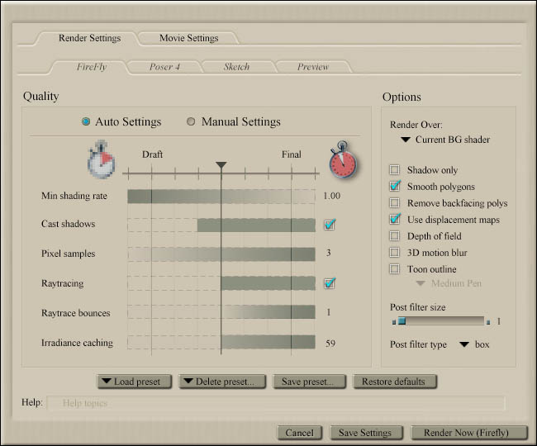Viewport: 537px width, 446px height.
Task: Select the Manual Settings radio button
Action: coord(191,121)
